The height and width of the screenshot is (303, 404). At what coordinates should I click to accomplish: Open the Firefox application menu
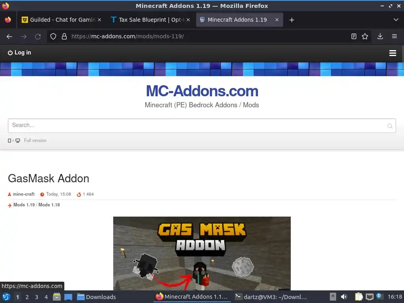[395, 36]
